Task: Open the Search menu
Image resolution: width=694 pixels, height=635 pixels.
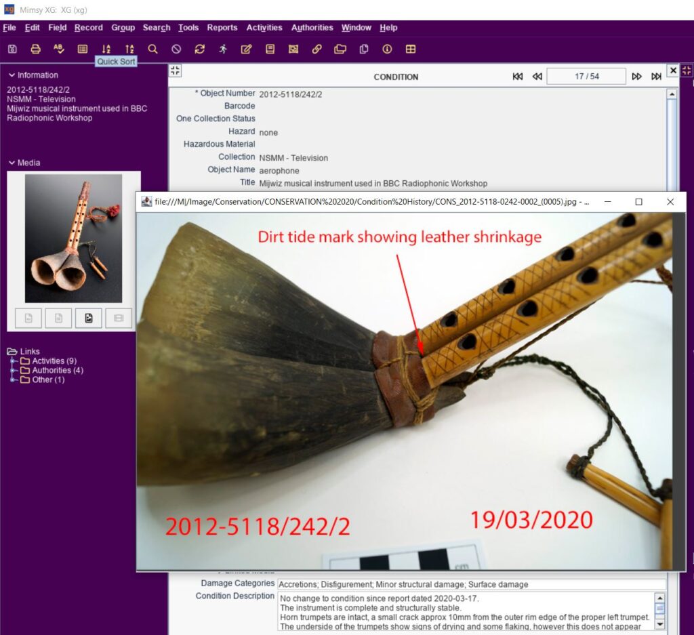Action: coord(157,27)
